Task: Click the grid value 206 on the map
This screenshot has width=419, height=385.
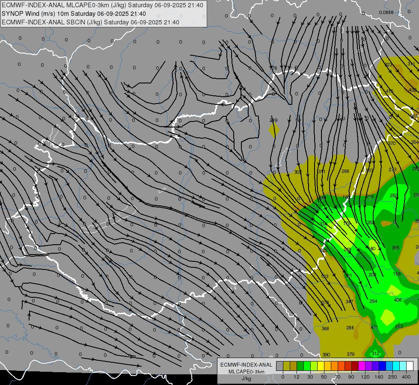Action: 372,275
